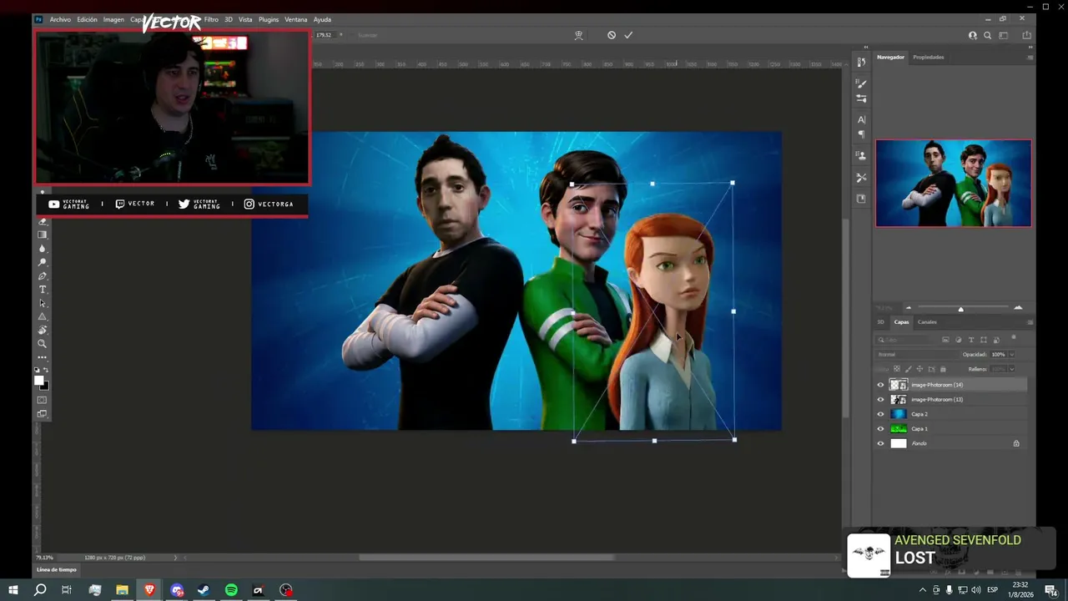Open the Ventana menu

[296, 19]
